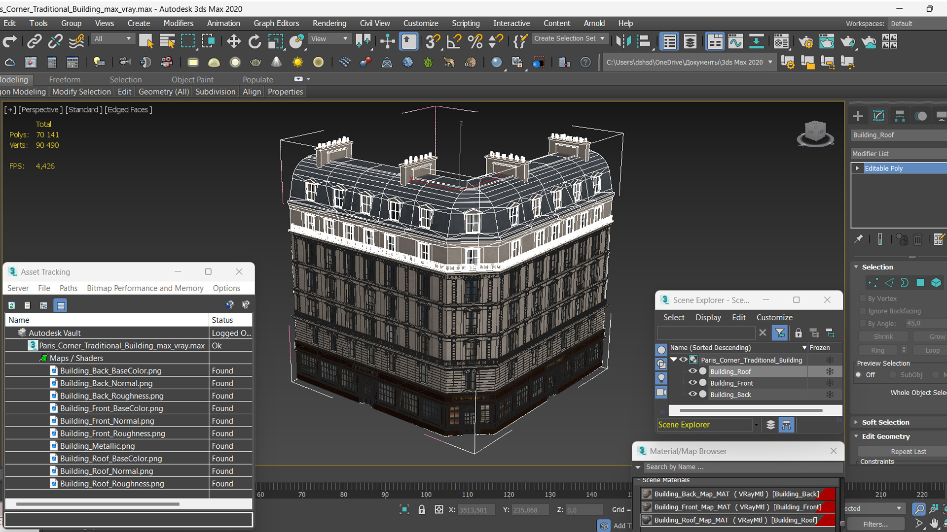Open the project path dropdown arrow
Screen dimensions: 947x532
[x=770, y=63]
